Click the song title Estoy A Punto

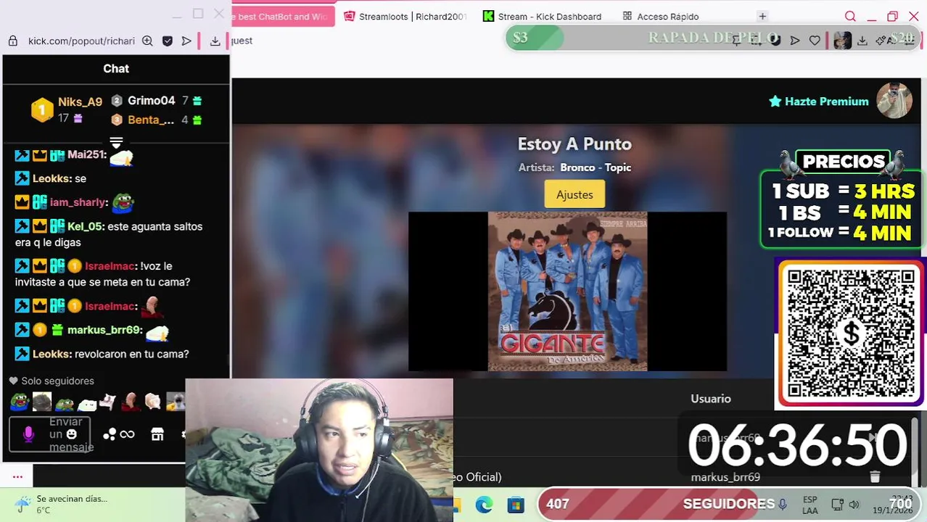[x=574, y=144]
